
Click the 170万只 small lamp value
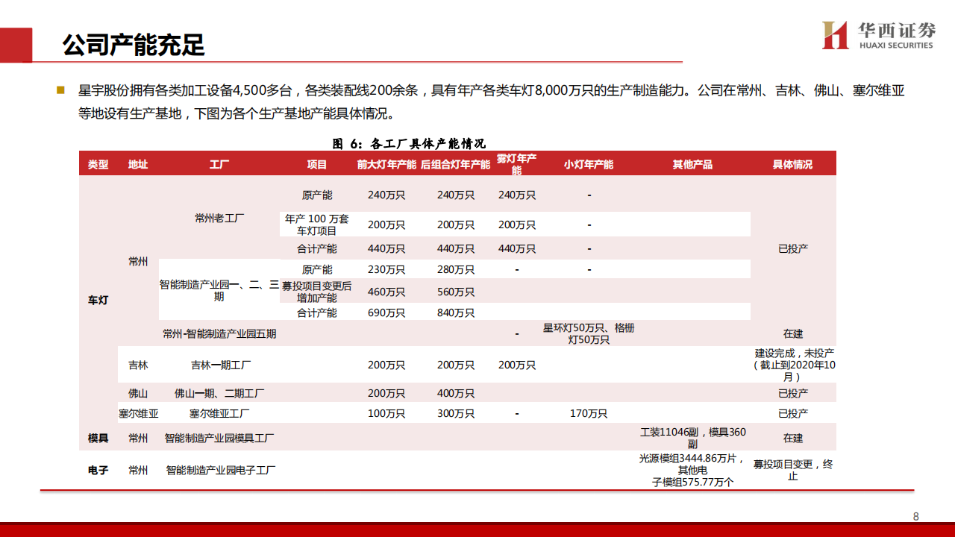[x=589, y=413]
